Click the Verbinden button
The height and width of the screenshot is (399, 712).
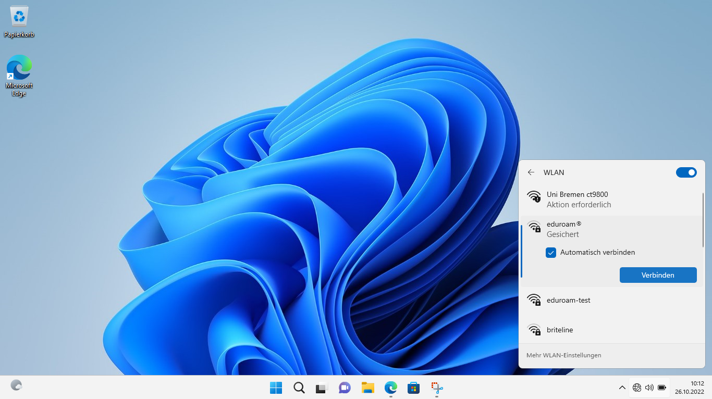pyautogui.click(x=658, y=275)
